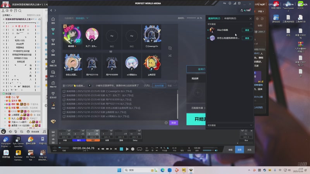The image size is (310, 174).
Task: Open the PRO TV icon in sidebar
Action: (x=53, y=83)
